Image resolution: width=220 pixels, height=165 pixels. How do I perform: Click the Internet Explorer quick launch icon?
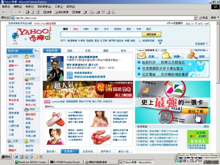coord(16,157)
